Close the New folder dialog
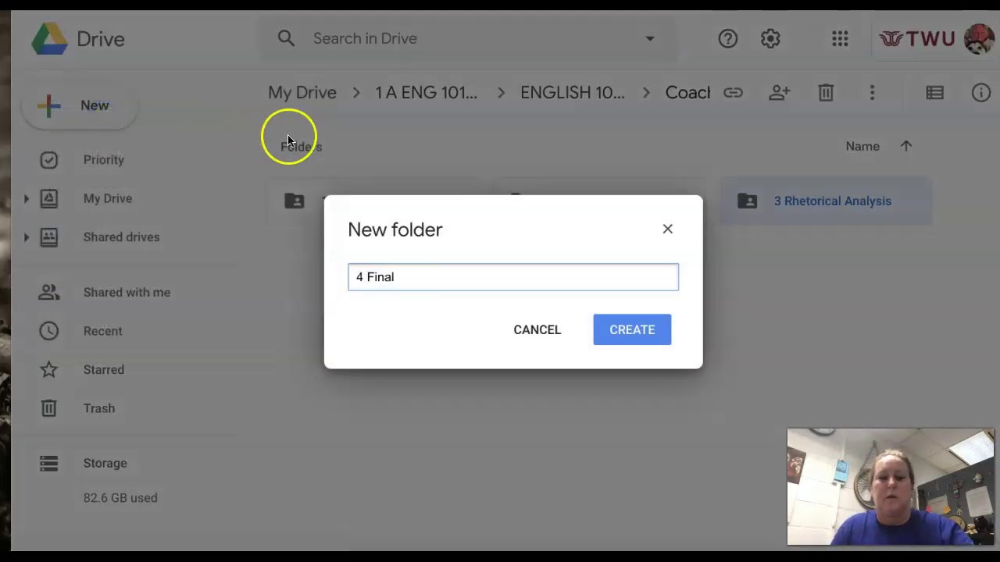 (x=667, y=229)
